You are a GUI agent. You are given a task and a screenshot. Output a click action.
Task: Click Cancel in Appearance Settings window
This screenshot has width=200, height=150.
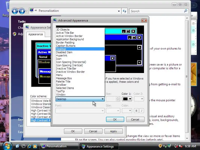(x=93, y=131)
